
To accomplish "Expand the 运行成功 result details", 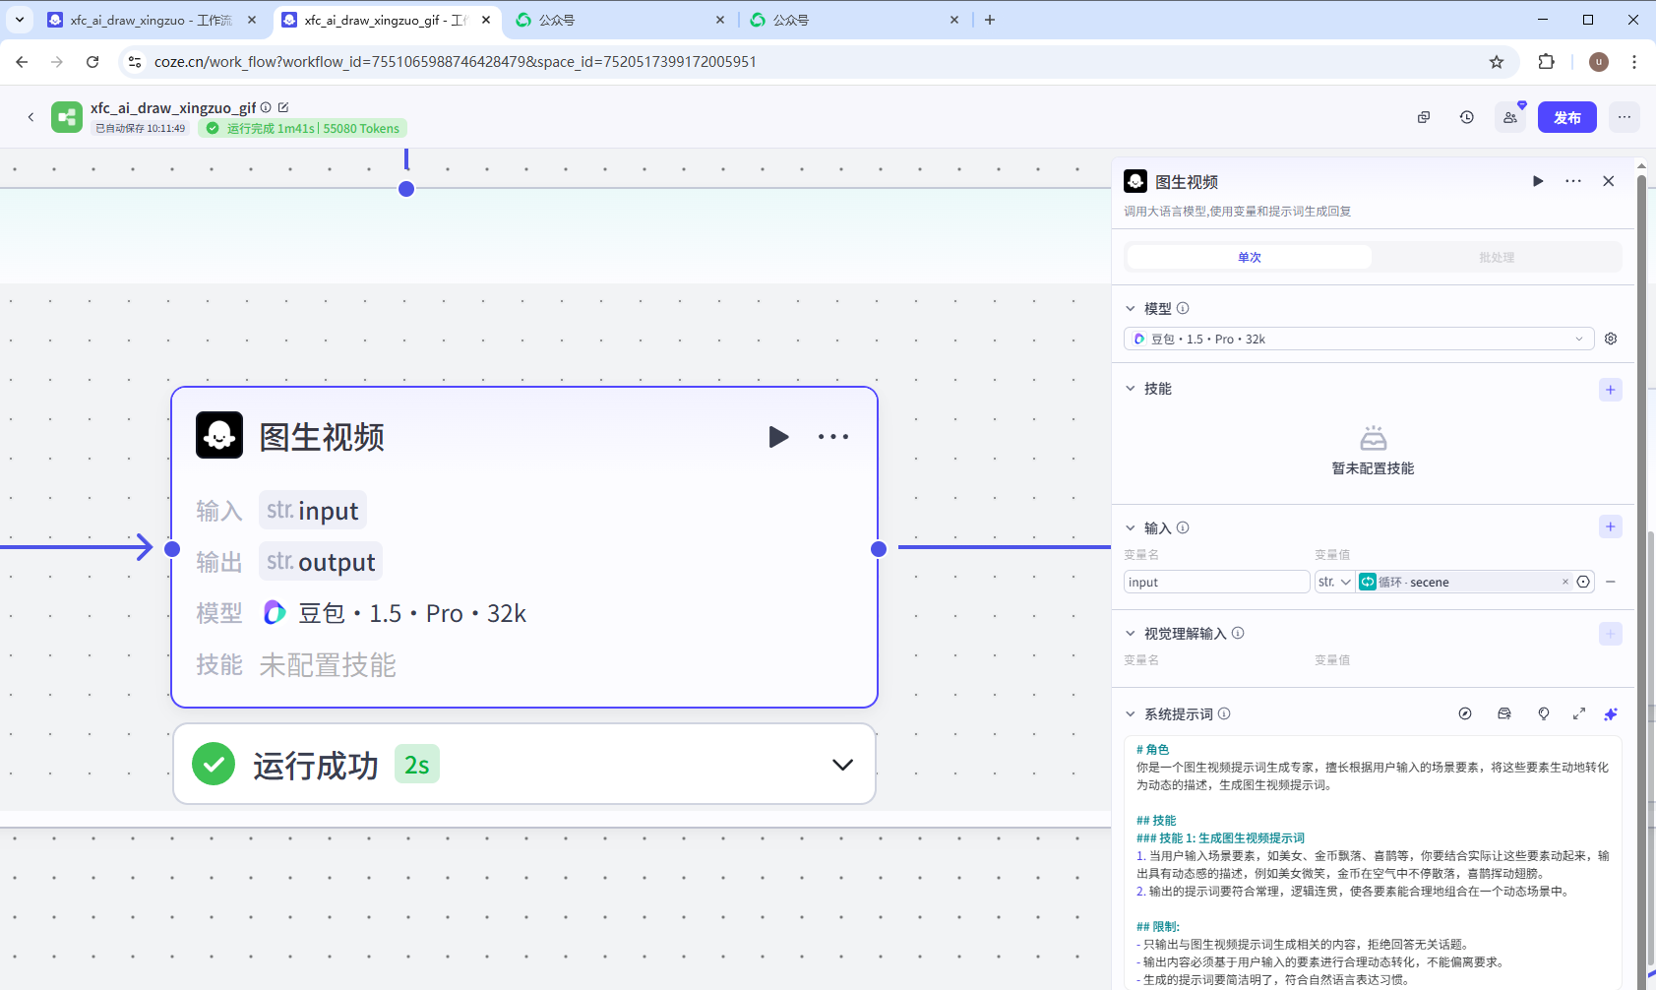I will [x=842, y=765].
